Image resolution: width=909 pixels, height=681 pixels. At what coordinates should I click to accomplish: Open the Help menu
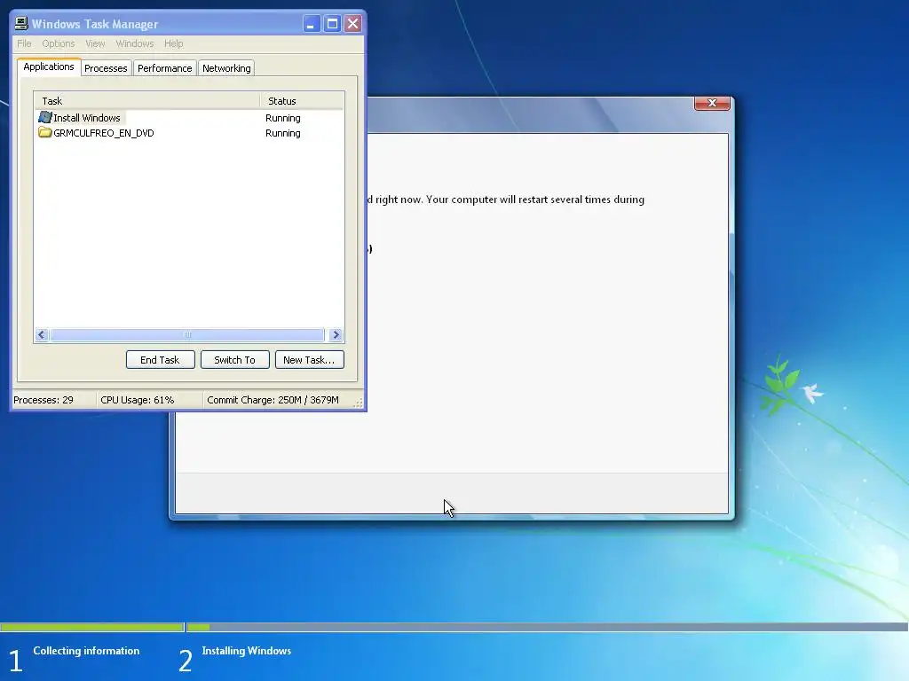click(x=173, y=43)
